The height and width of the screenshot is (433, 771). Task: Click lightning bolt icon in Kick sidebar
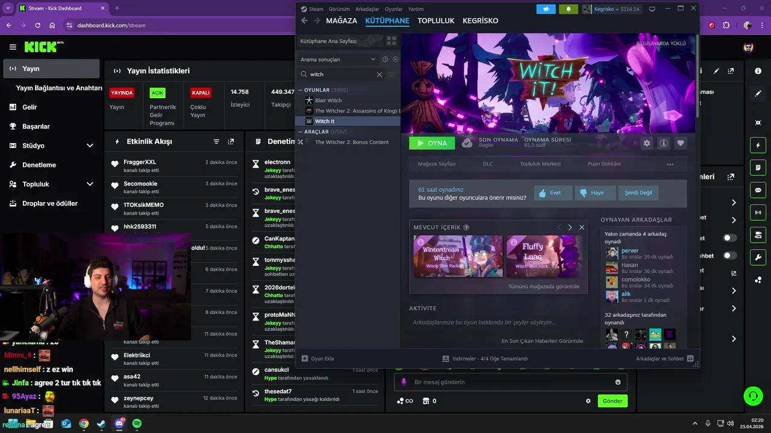(758, 145)
